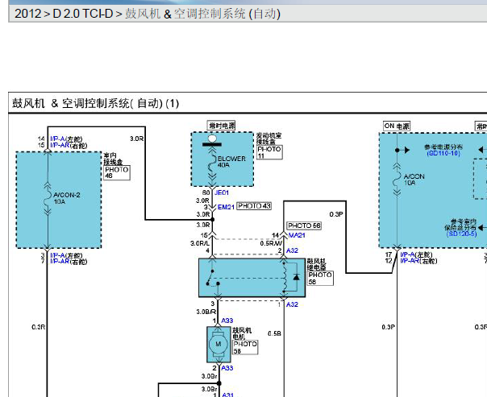Viewport: 487px width, 397px height.
Task: Open connector link A31
Action: (x=227, y=395)
